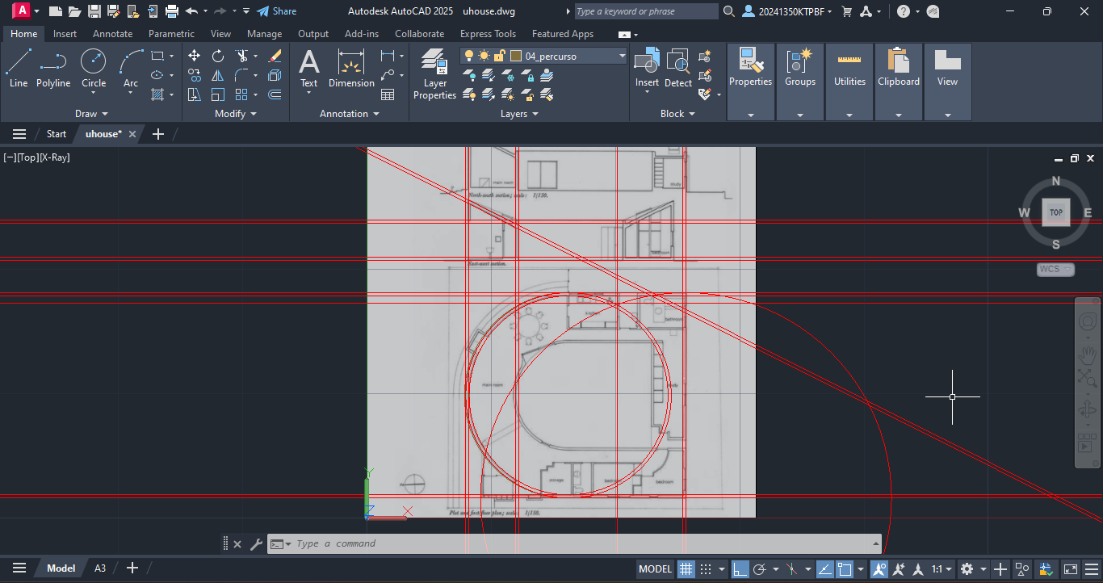Select the Polyline tool

pos(53,68)
